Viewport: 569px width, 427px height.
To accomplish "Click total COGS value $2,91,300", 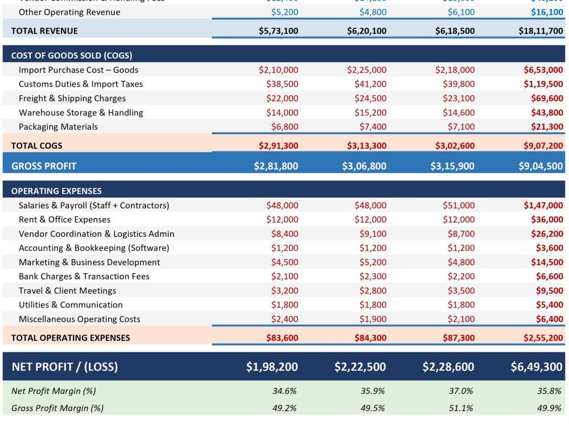I will coord(278,146).
